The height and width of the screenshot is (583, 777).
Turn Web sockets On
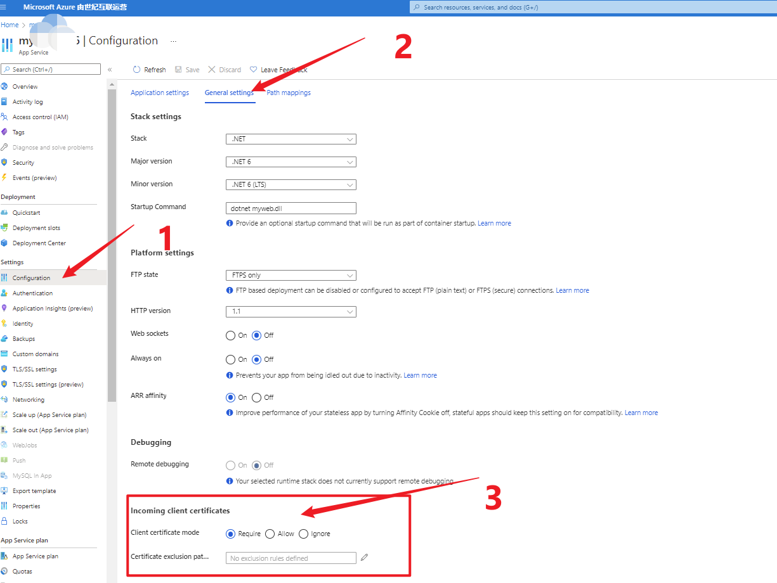click(x=231, y=335)
